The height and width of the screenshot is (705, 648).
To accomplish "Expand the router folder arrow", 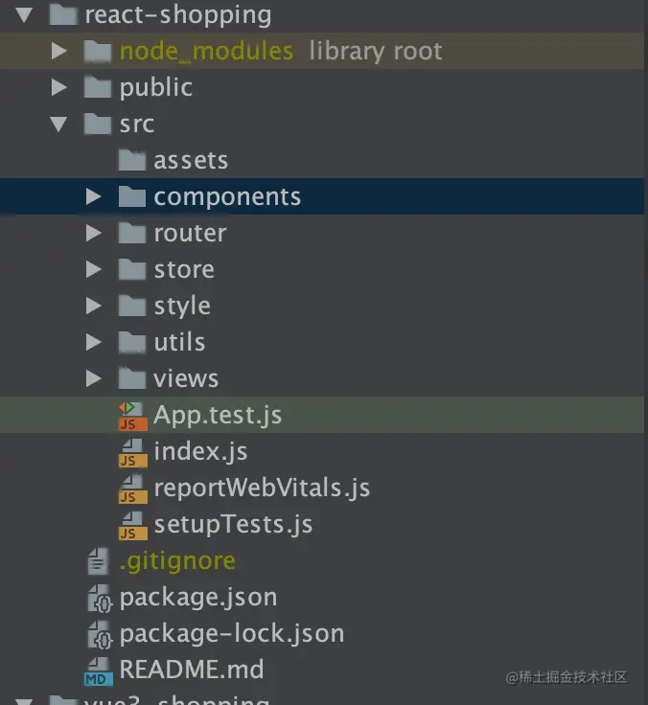I will pos(93,233).
